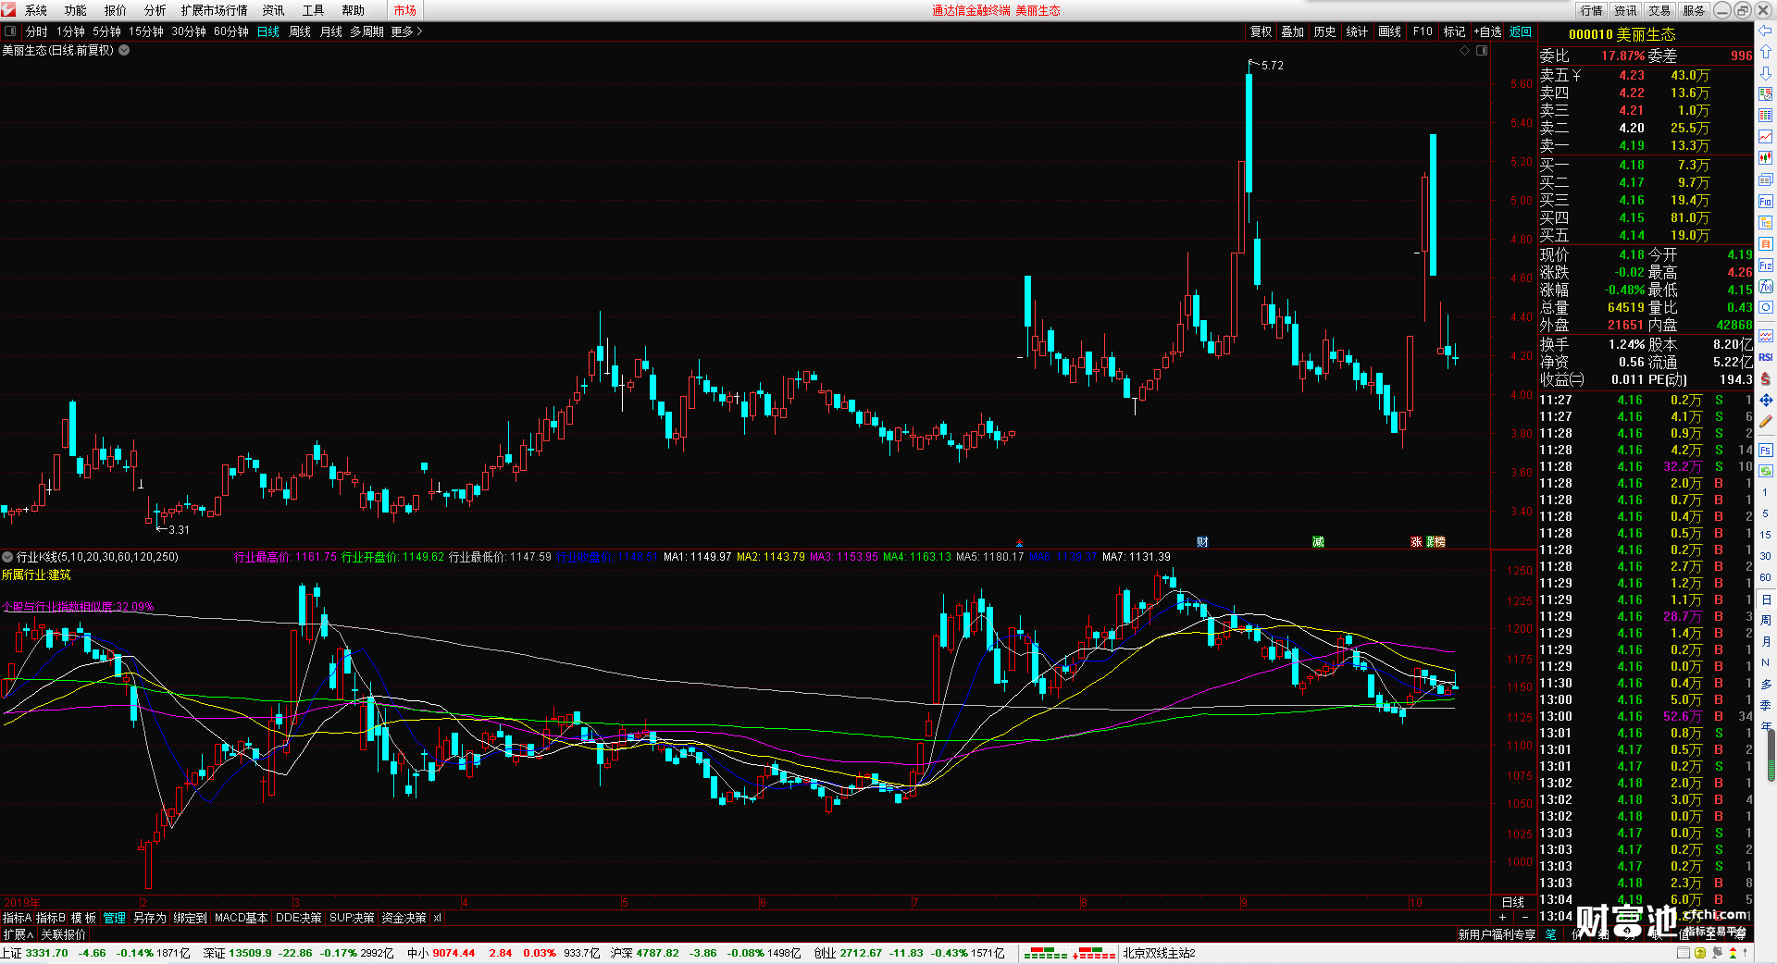Click the FIZ icon in right sidebar
1777x964 pixels.
click(1766, 266)
